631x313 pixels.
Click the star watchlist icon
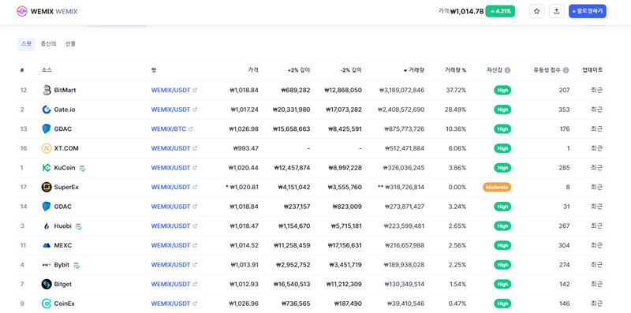pos(536,11)
